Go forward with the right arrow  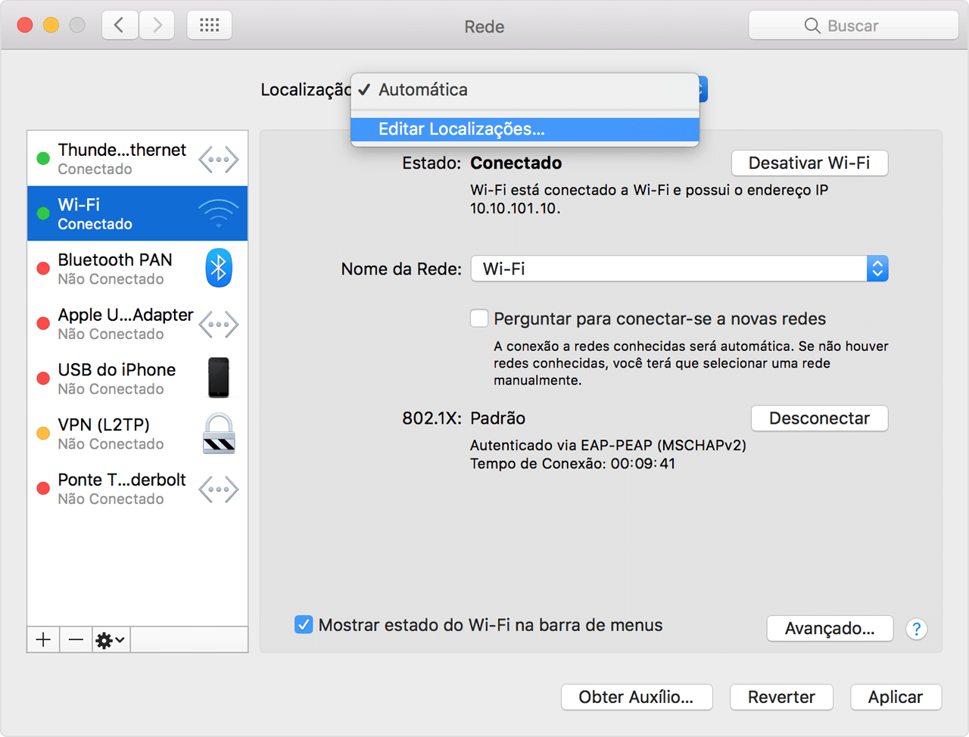point(157,25)
